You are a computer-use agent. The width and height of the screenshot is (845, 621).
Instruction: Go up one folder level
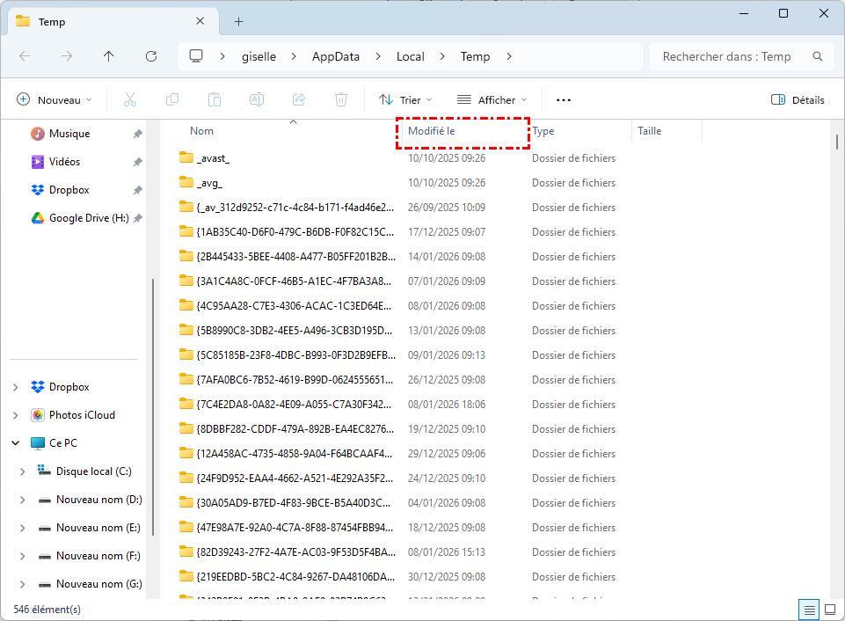click(x=109, y=56)
